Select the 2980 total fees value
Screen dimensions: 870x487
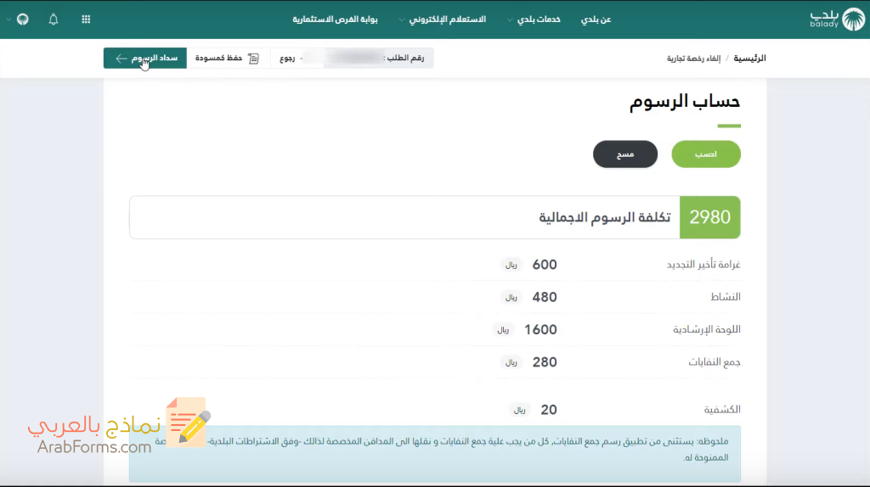709,217
